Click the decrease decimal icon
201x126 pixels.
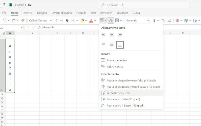pyautogui.click(x=170, y=20)
